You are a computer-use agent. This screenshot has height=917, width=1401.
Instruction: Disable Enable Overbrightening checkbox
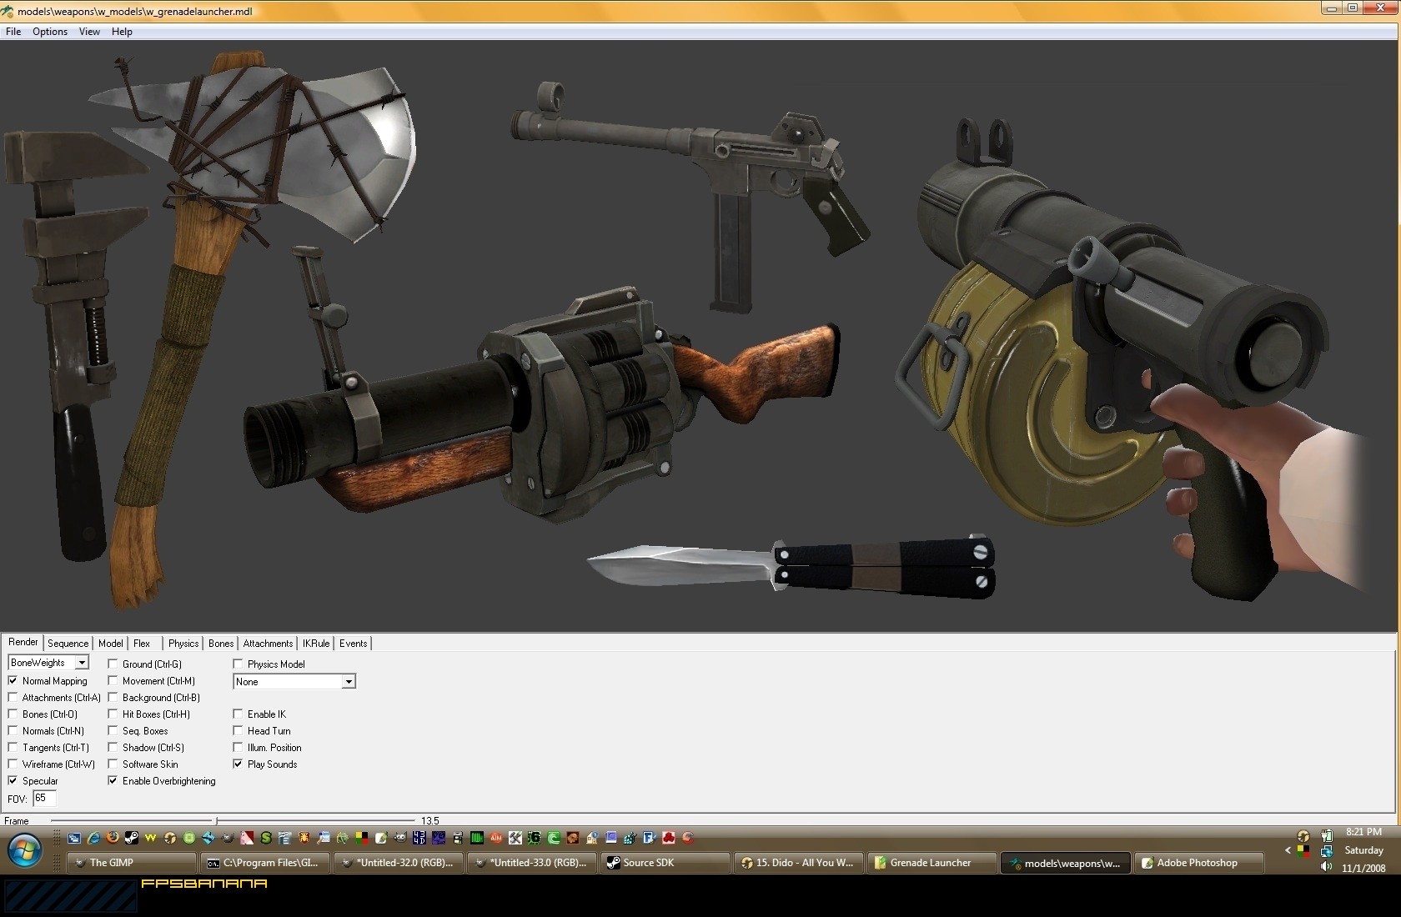(113, 780)
